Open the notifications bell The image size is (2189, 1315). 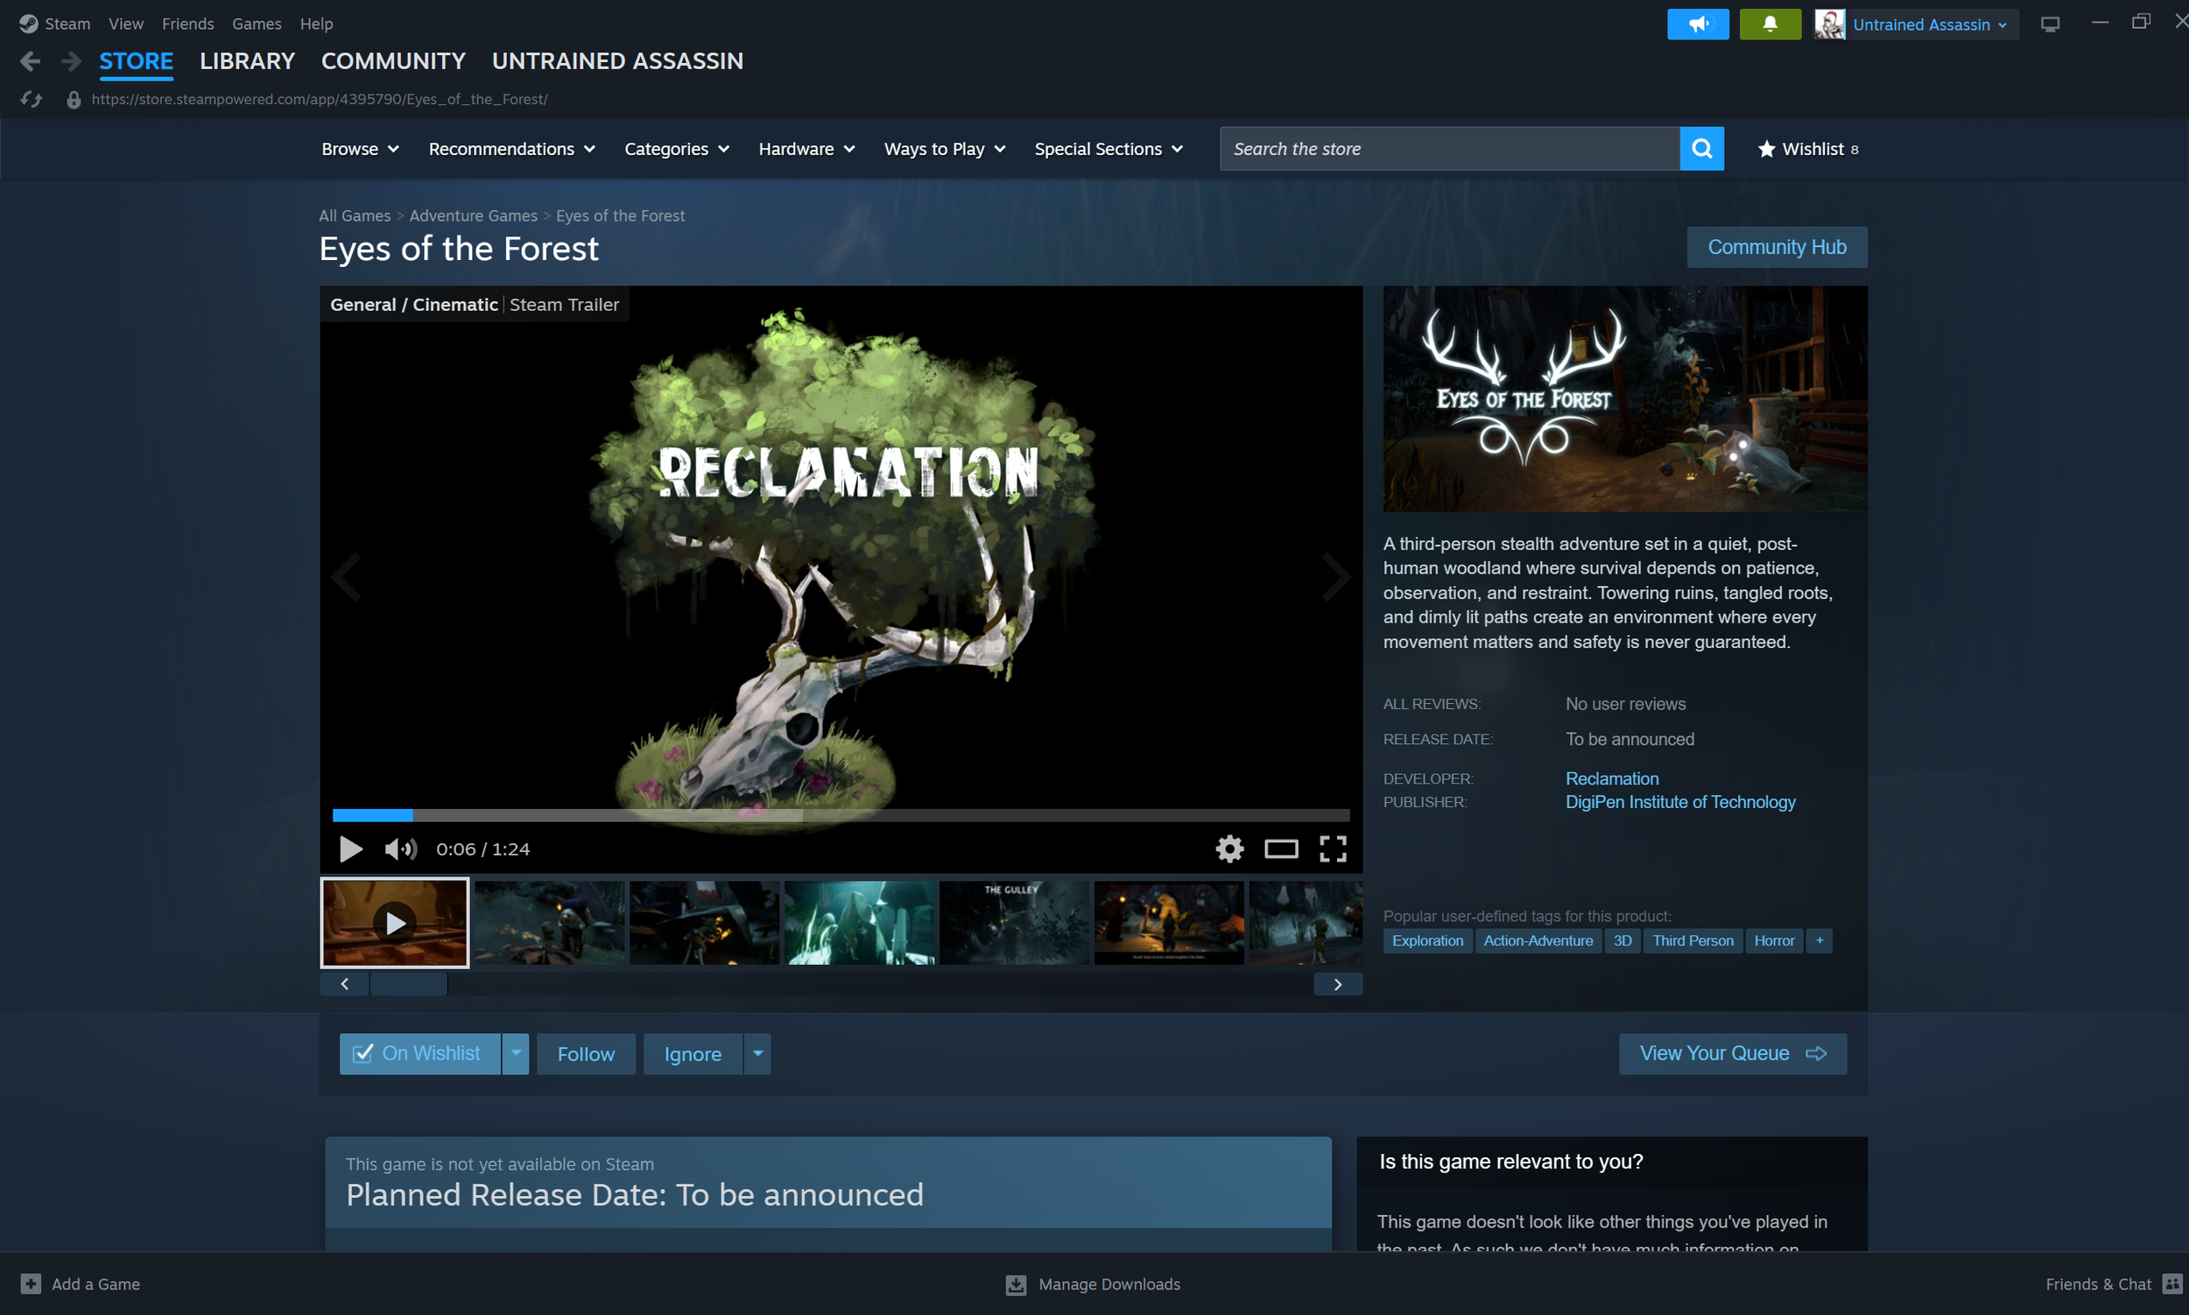point(1769,24)
